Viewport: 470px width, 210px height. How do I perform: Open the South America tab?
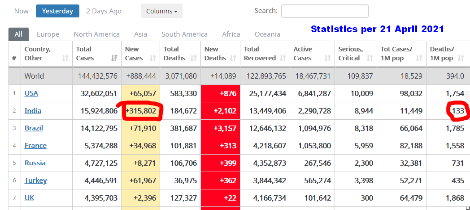(x=184, y=34)
